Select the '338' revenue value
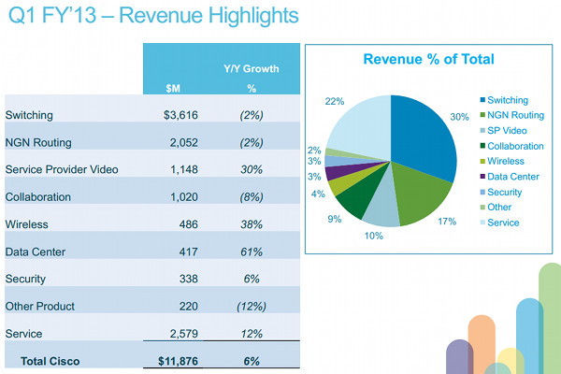The width and height of the screenshot is (561, 374). pos(188,279)
